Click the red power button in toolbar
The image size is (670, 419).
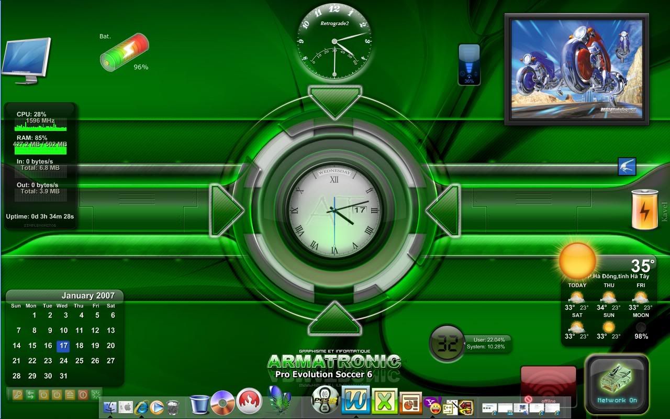tap(83, 395)
